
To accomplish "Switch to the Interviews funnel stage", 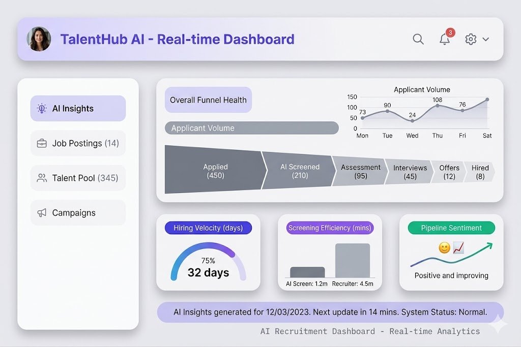I will (410, 171).
